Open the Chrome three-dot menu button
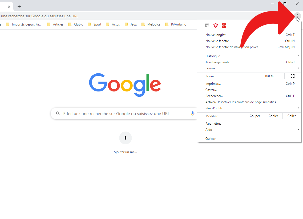The image size is (303, 219). point(297,16)
